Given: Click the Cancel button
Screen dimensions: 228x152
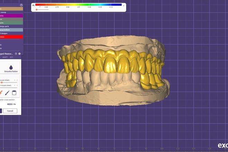Looking at the screenshot, I should 10,111.
